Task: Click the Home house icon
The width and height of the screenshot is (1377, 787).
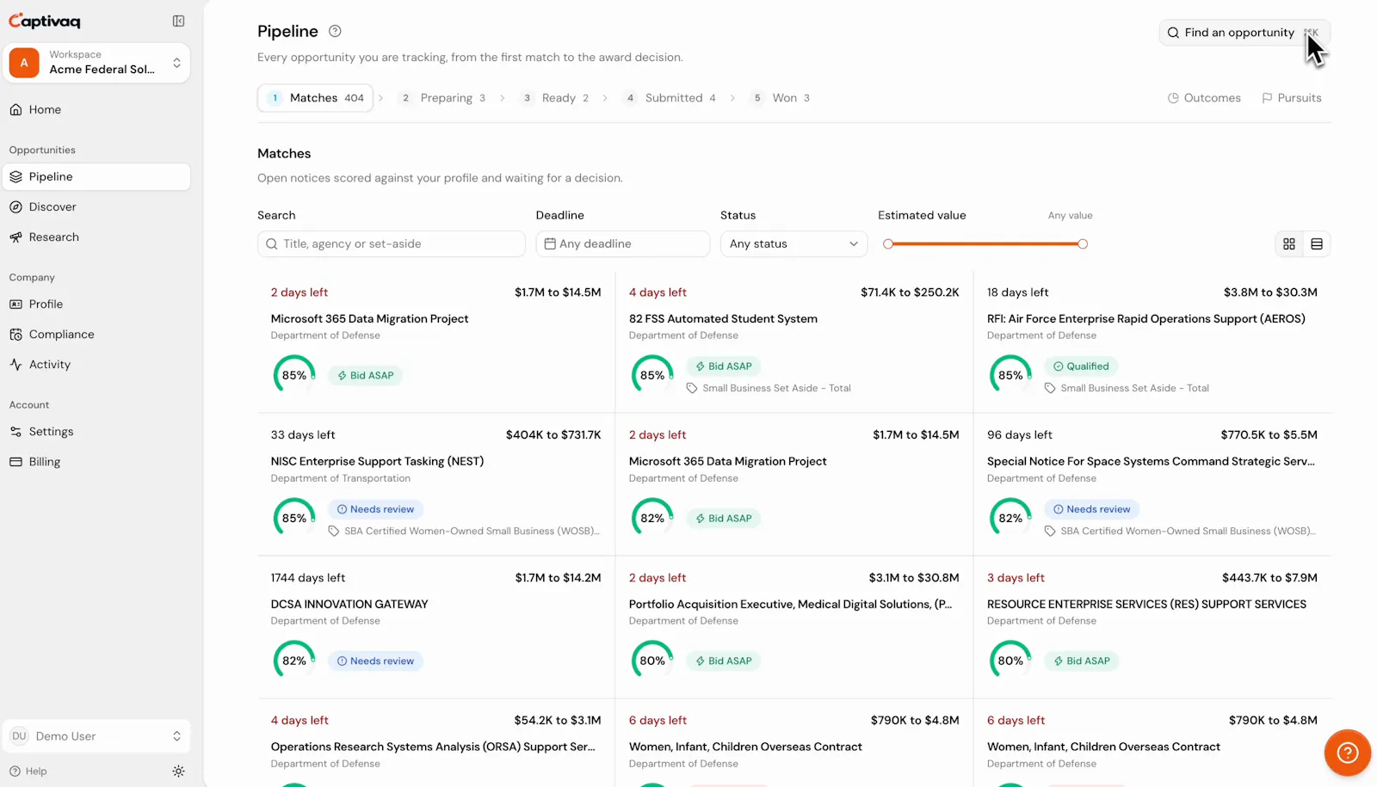Action: click(15, 110)
